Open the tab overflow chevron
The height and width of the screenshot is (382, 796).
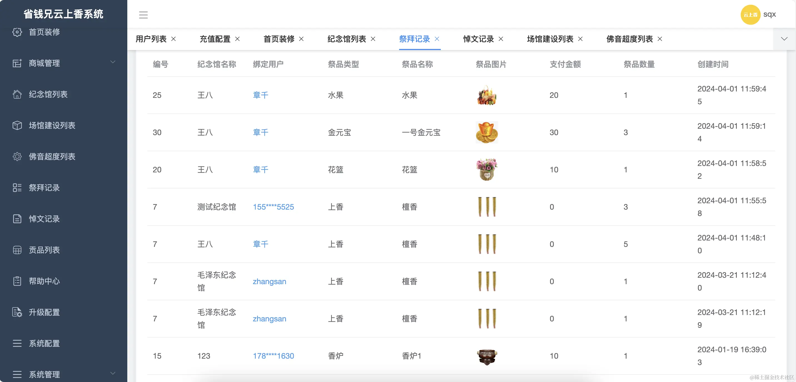[784, 39]
